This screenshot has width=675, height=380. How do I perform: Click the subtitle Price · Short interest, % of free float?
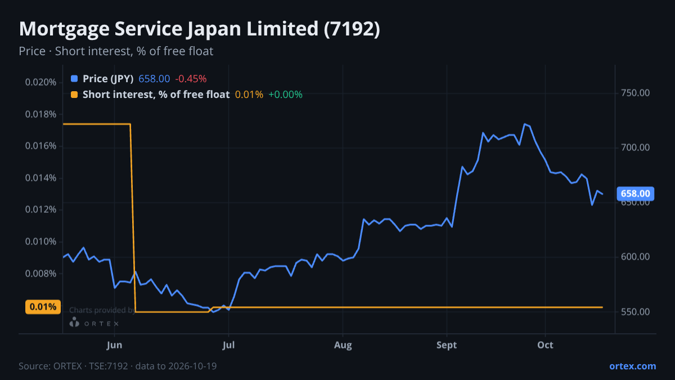coord(116,51)
